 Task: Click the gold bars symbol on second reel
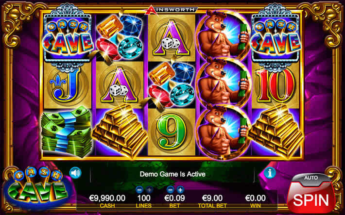point(120,131)
